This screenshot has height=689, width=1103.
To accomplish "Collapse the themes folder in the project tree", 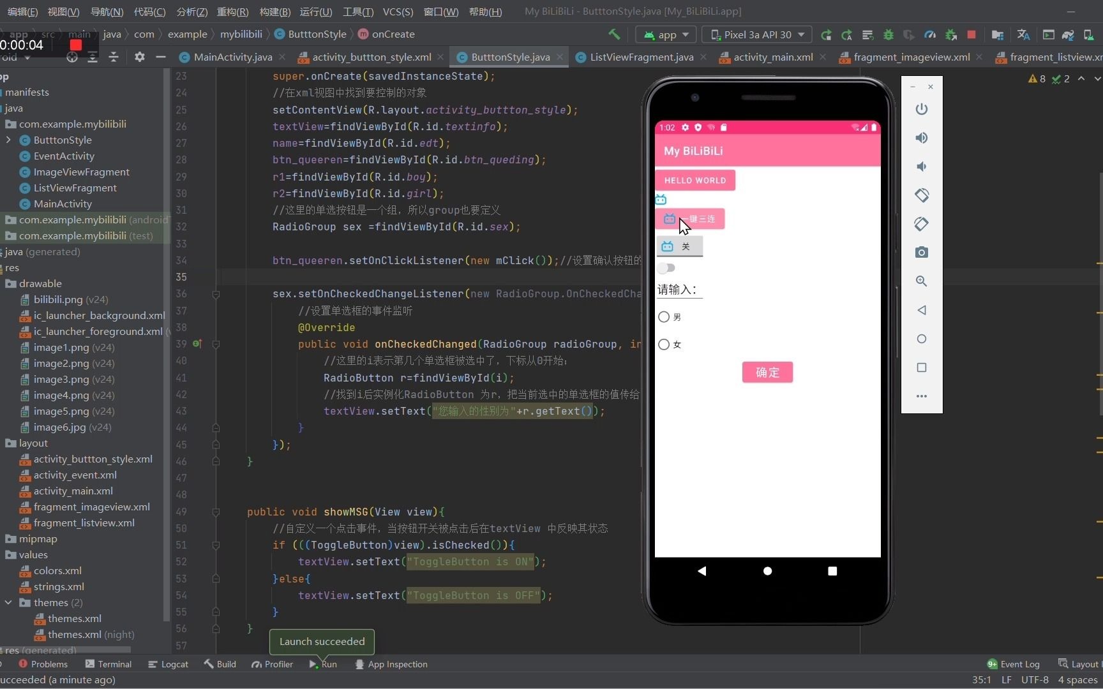I will [9, 602].
